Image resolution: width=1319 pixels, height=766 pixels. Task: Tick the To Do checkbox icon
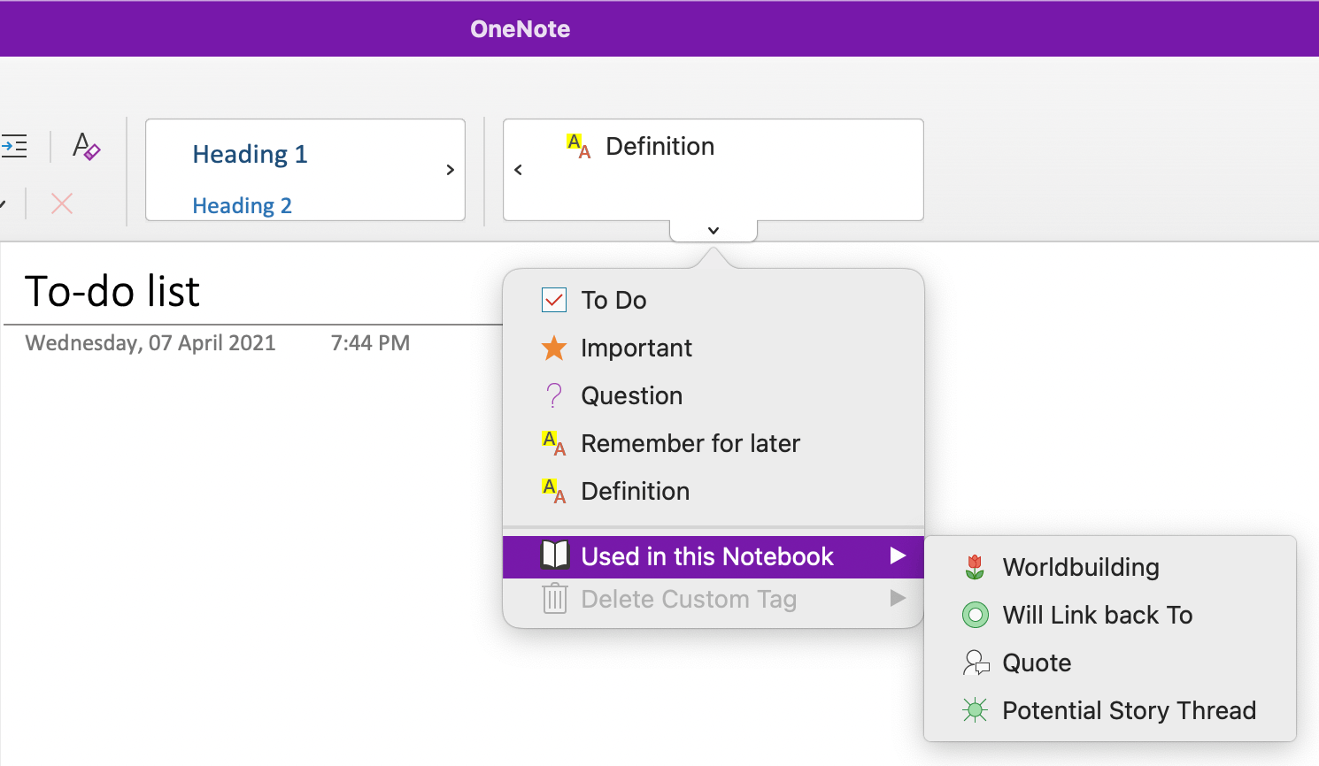(x=554, y=301)
